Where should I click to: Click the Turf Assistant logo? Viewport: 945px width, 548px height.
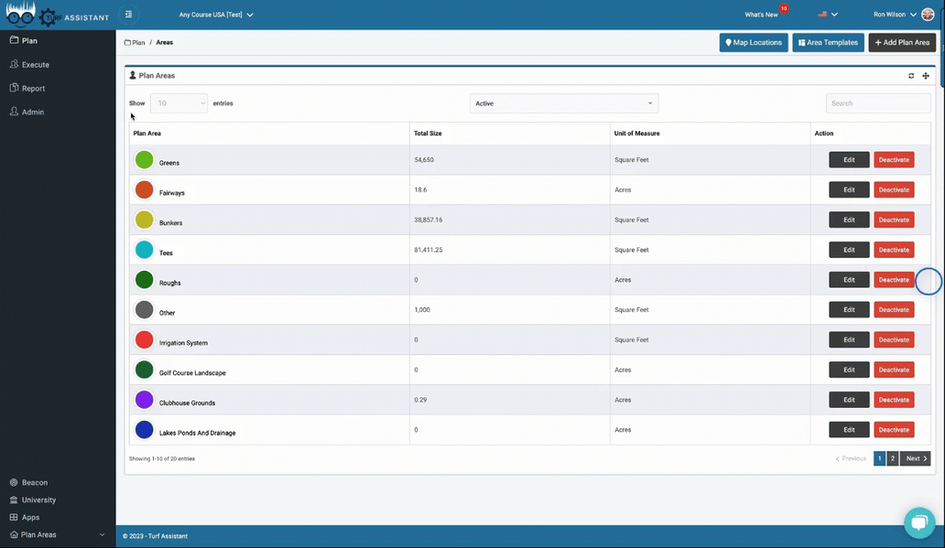(57, 15)
